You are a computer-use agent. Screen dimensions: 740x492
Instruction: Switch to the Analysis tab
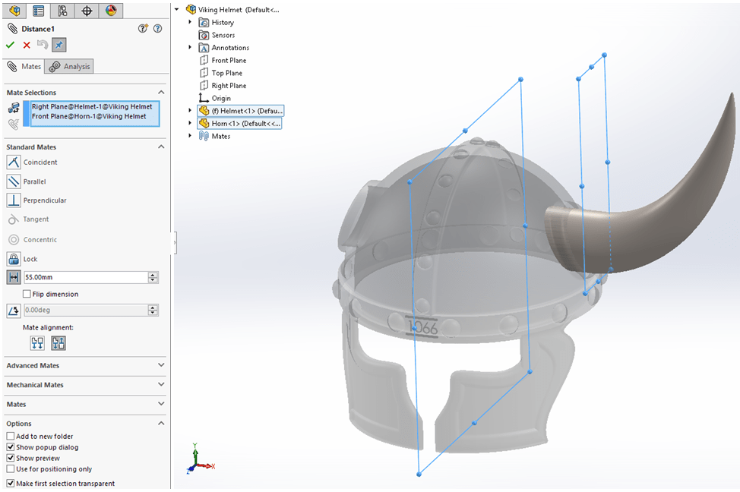[x=70, y=67]
